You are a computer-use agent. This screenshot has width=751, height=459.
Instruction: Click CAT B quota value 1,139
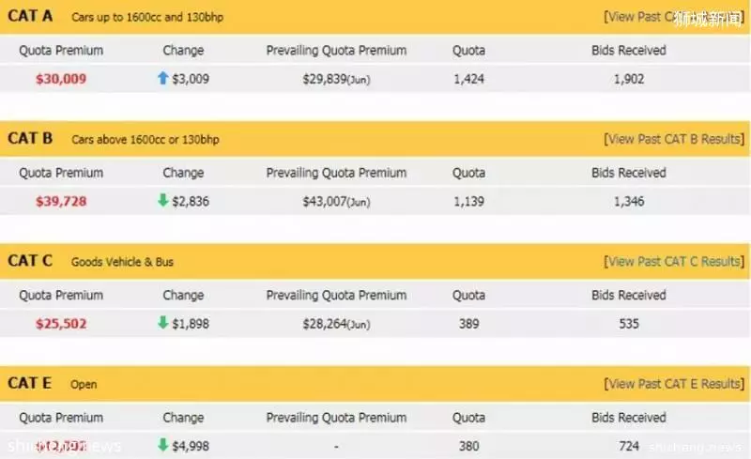click(x=468, y=201)
